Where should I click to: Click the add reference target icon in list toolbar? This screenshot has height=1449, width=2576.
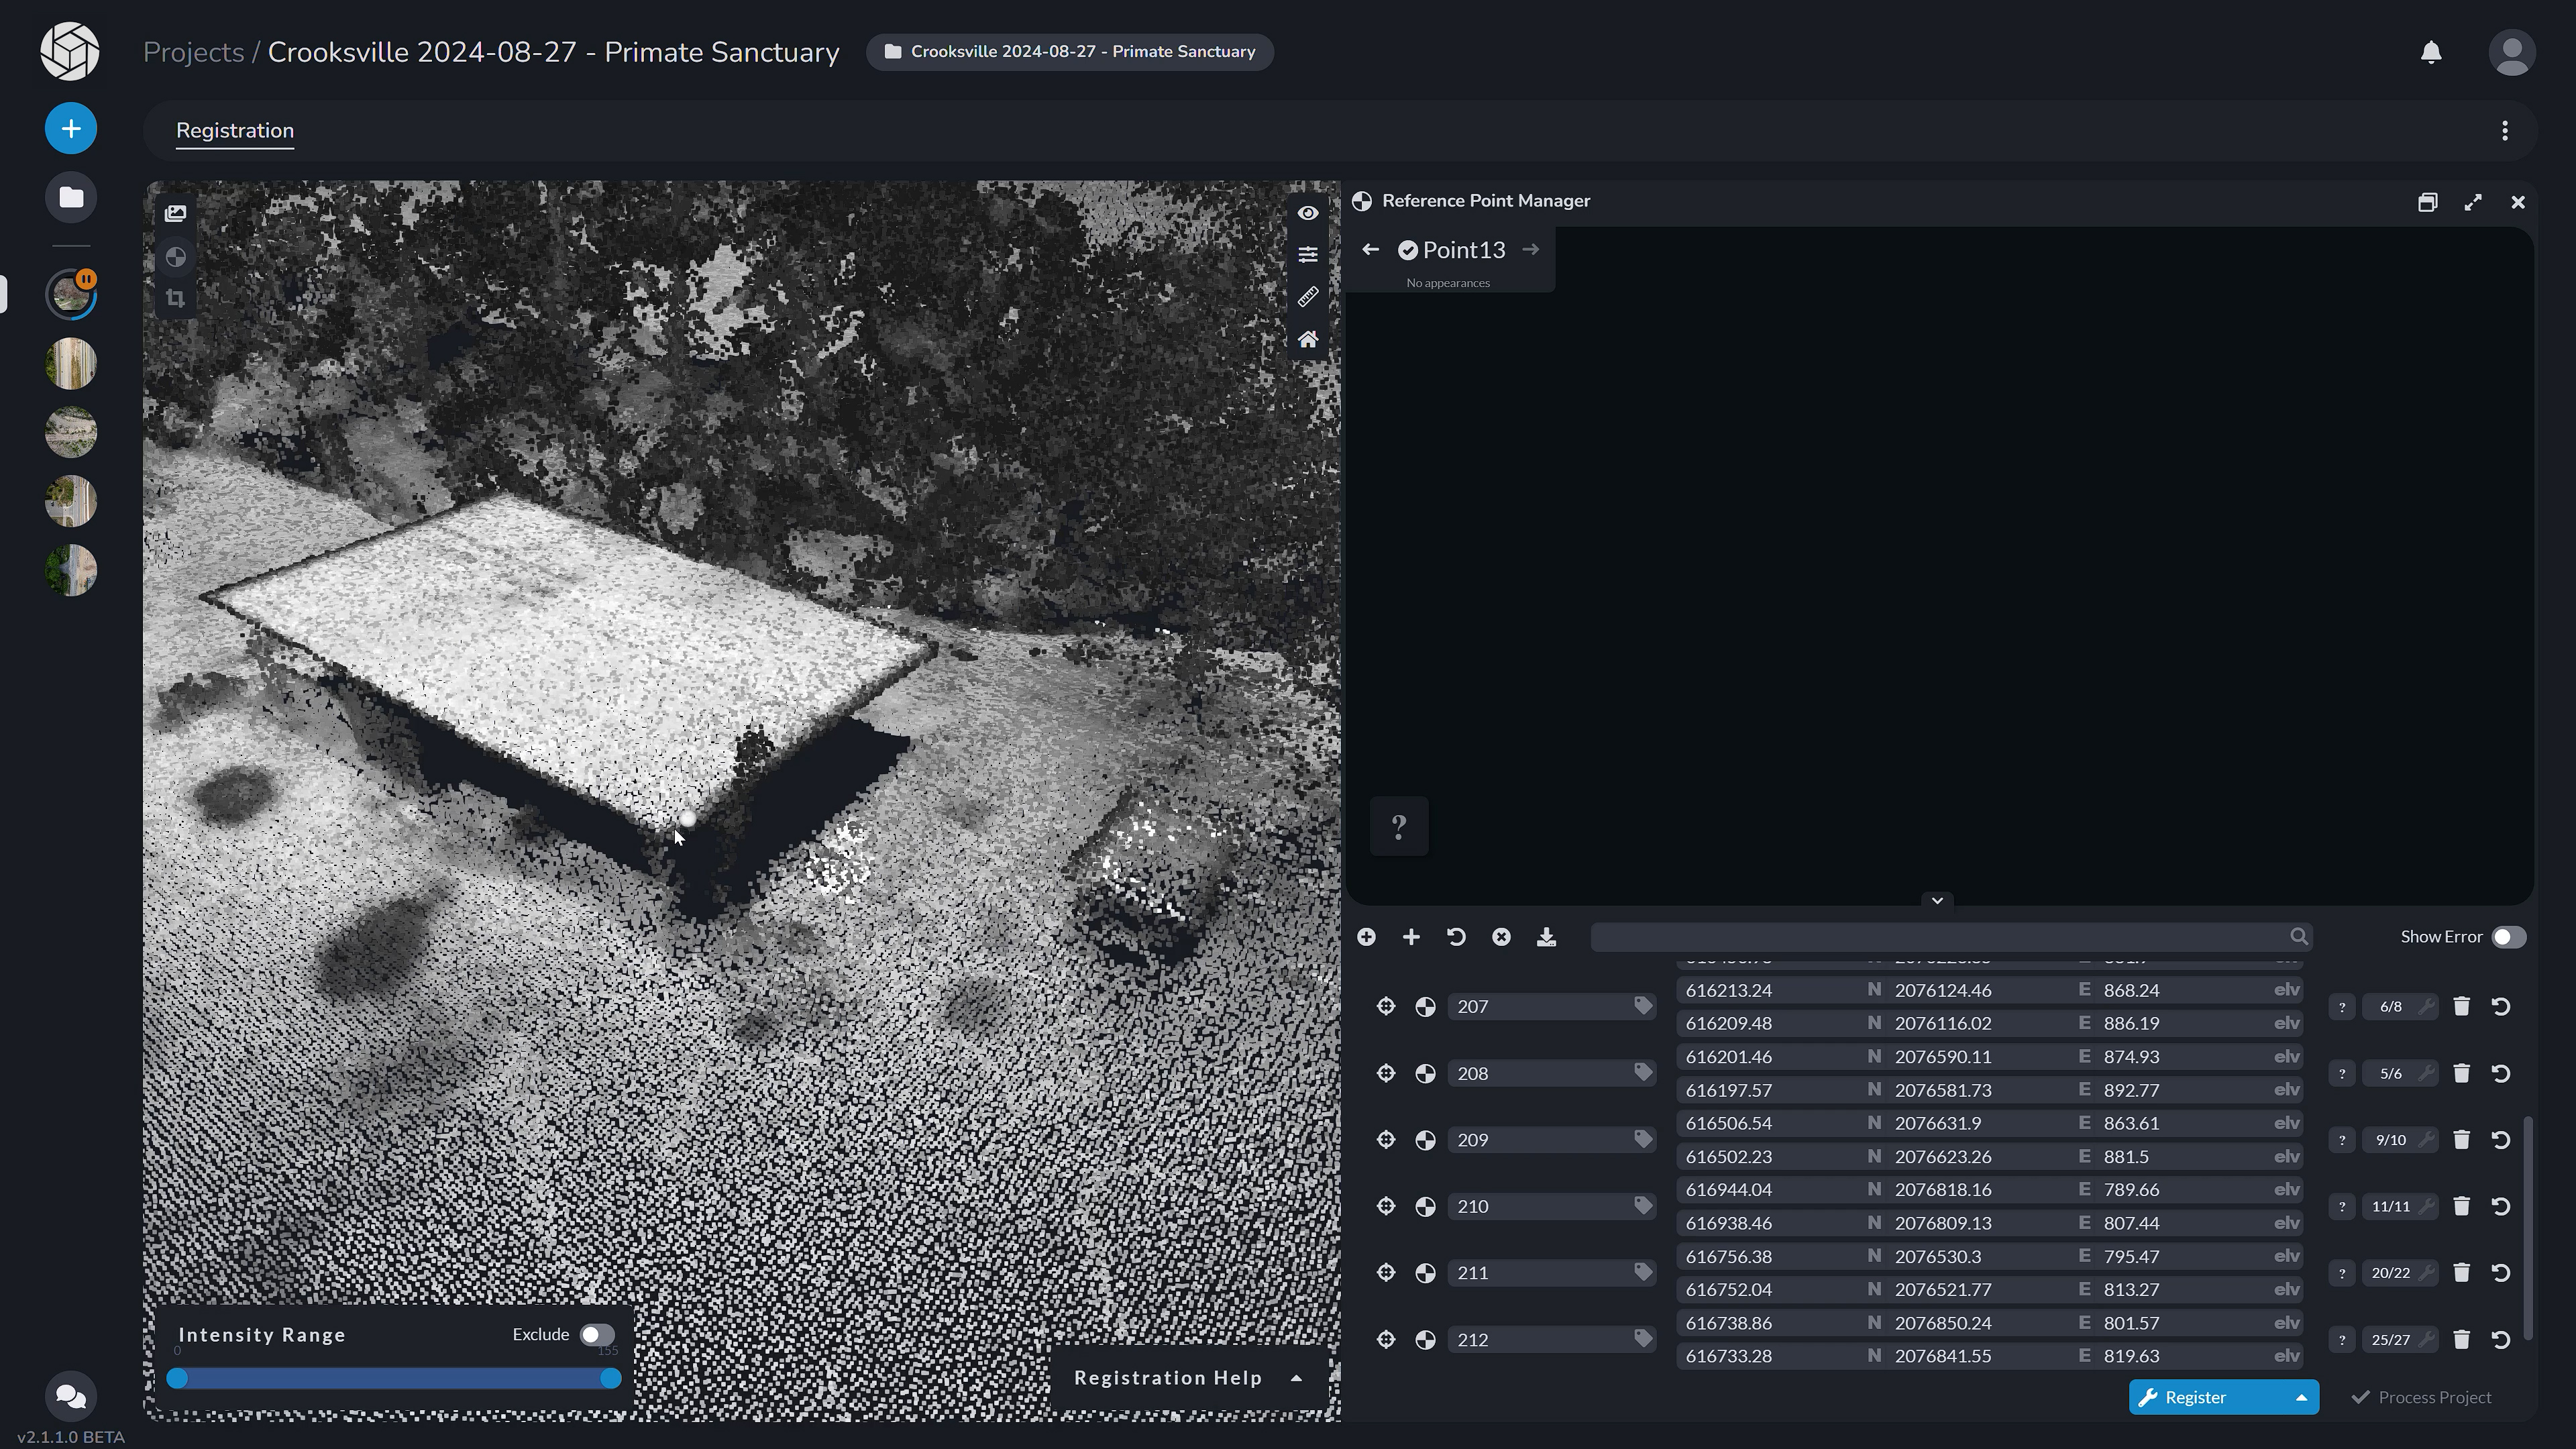(x=1366, y=937)
